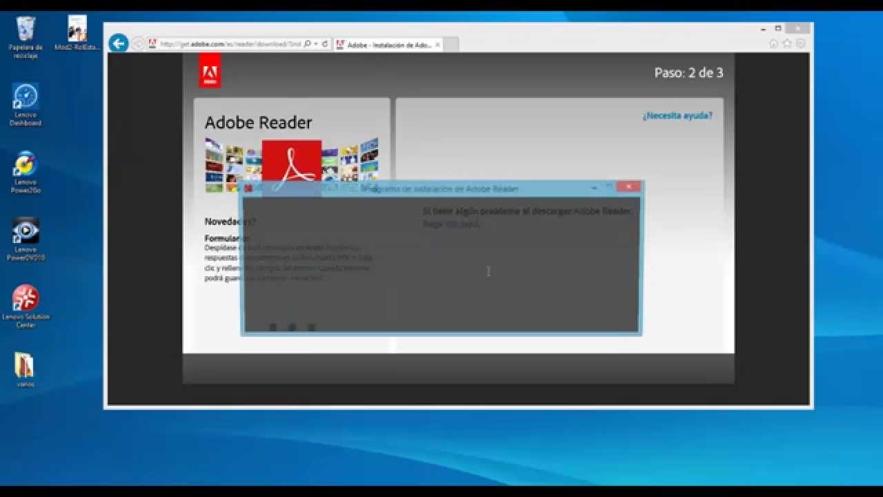Screen dimensions: 883x497
Task: Minimize the Internet Explorer window
Action: 763,29
